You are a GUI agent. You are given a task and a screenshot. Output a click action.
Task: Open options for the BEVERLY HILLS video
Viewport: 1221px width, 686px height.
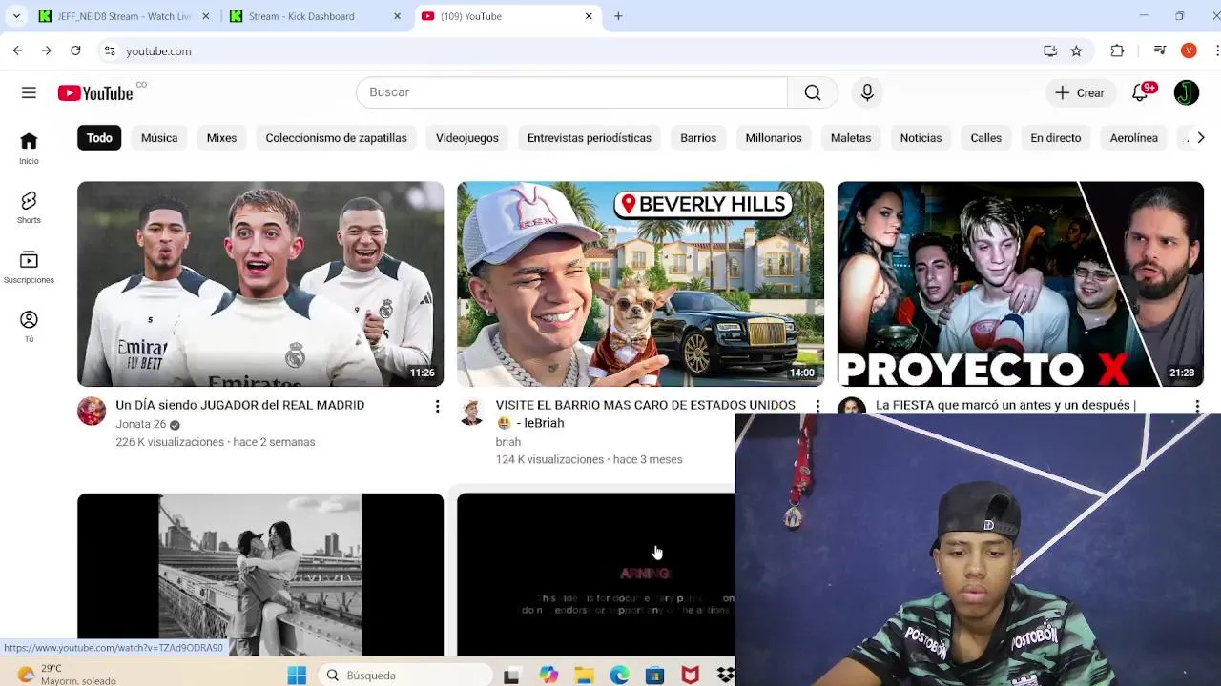(x=817, y=407)
